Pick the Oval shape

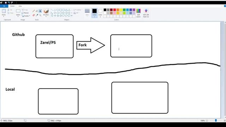point(58,10)
